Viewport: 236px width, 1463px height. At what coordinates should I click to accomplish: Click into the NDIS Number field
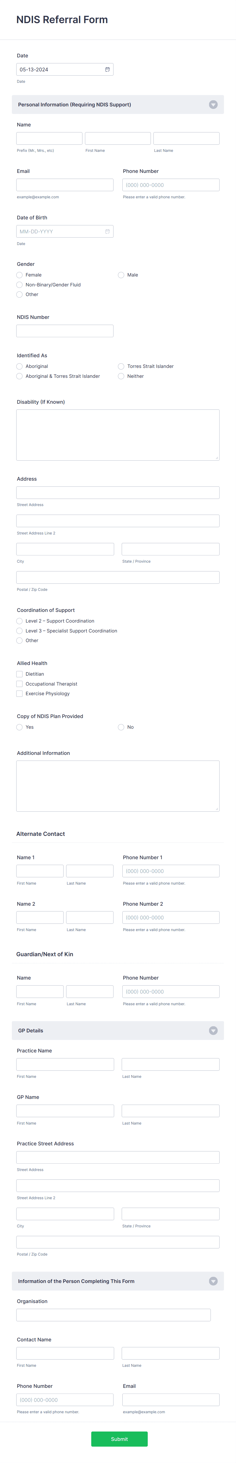click(x=65, y=330)
